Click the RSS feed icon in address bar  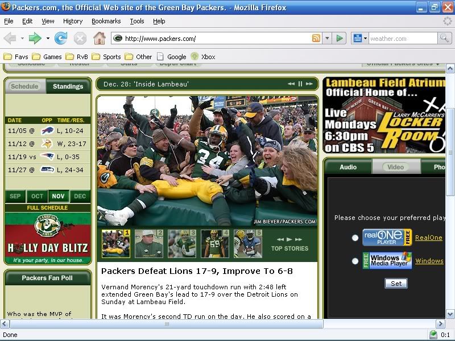(x=316, y=38)
